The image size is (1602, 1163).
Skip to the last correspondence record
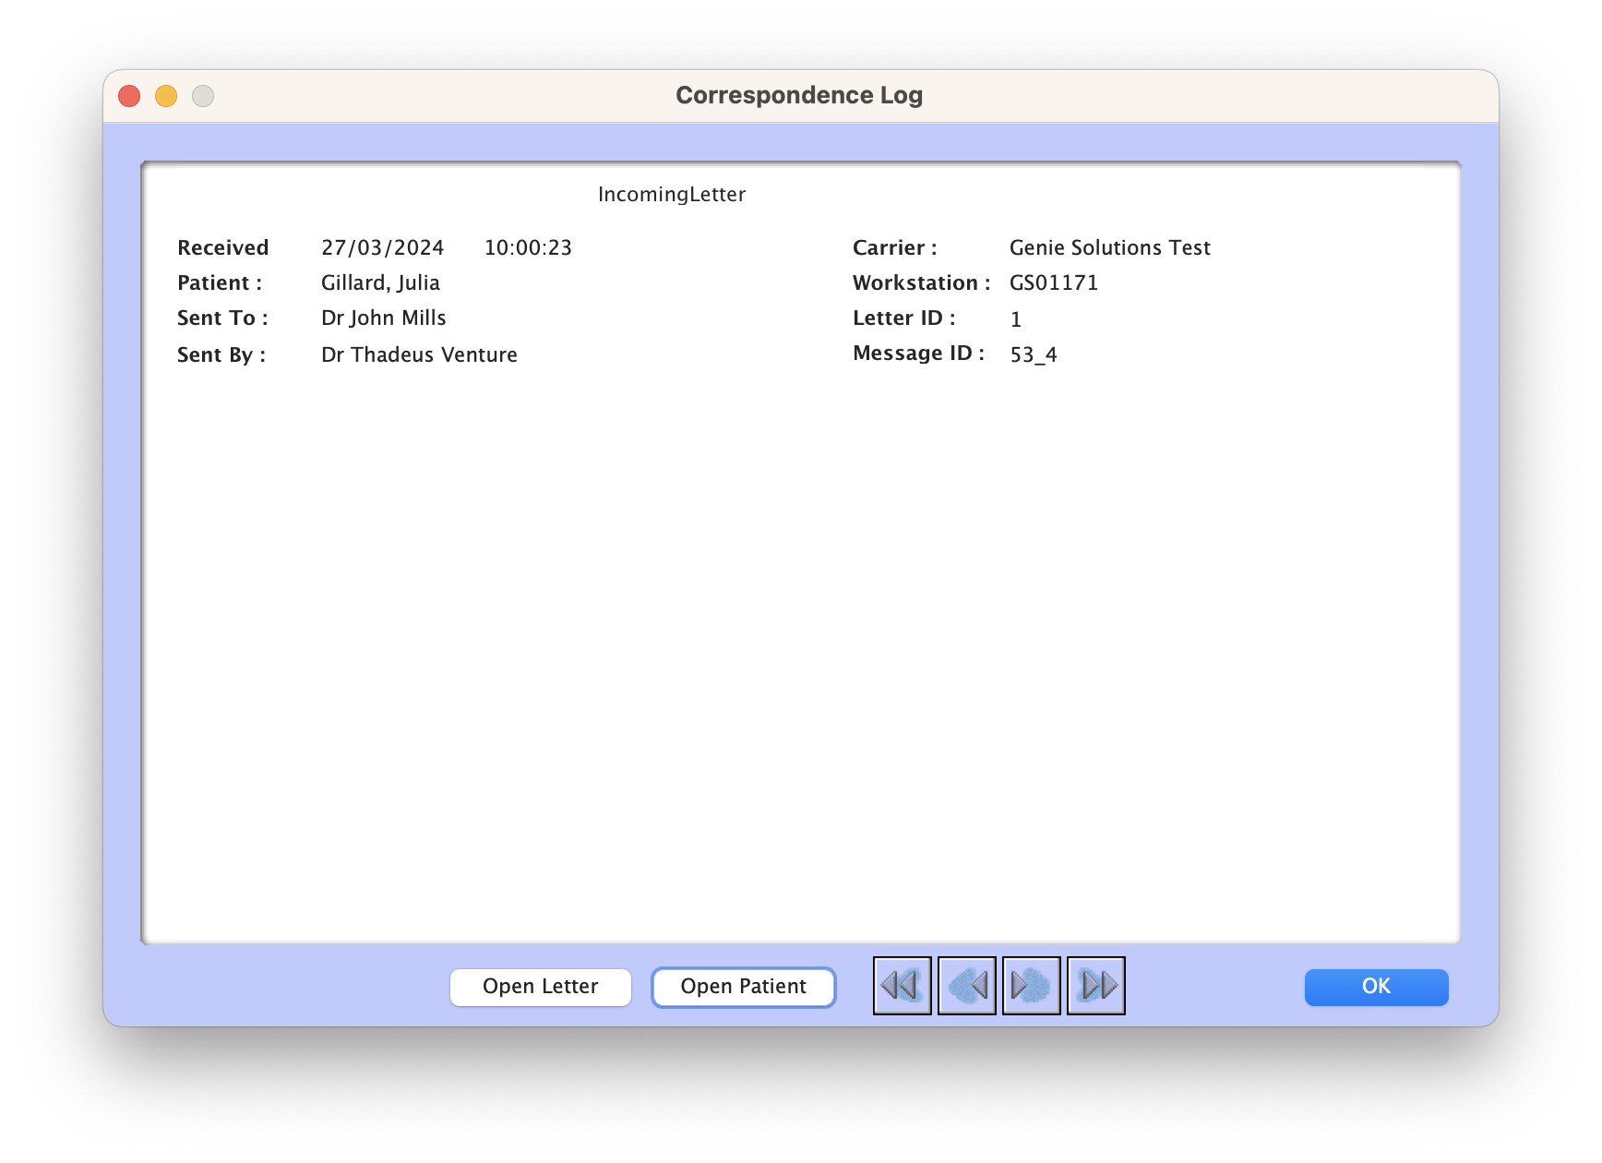(1095, 986)
